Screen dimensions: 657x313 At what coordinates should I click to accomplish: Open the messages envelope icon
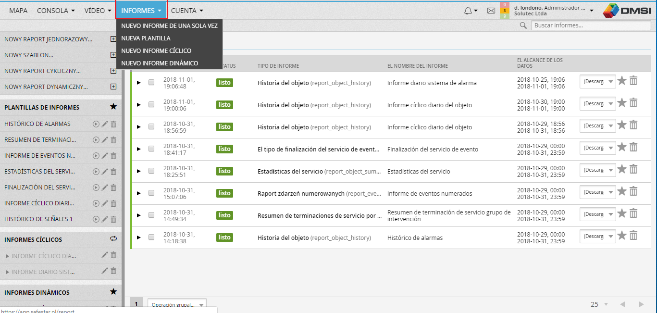click(x=491, y=10)
